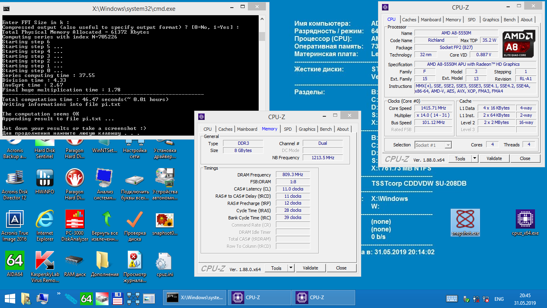The width and height of the screenshot is (547, 308).
Task: Open the network computers icon in taskbar
Action: coord(133,298)
